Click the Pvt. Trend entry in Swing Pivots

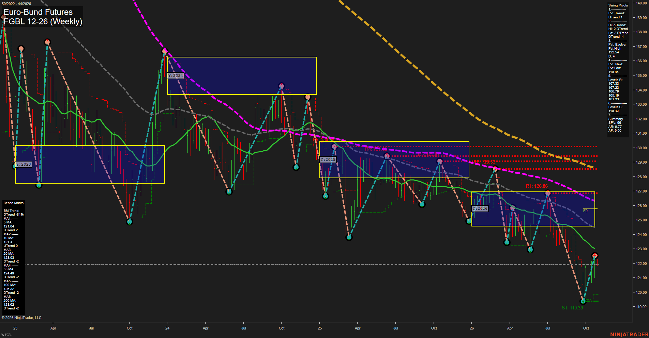point(617,15)
